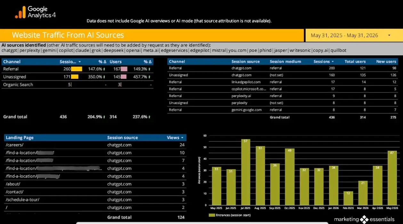The width and height of the screenshot is (403, 224).
Task: Open the date range dropdown arrow
Action: 389,35
